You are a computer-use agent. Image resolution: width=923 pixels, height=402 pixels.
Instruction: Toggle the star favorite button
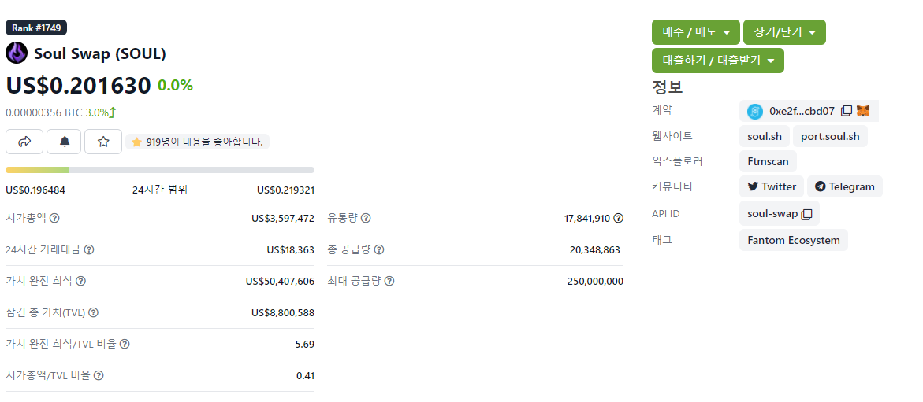coord(103,142)
